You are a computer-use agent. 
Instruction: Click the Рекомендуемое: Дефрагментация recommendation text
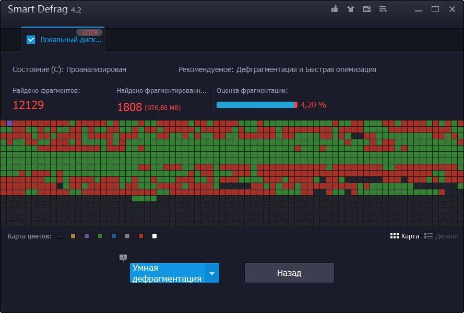277,69
